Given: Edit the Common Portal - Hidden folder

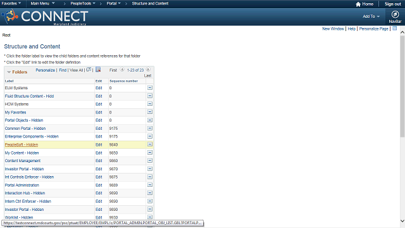Looking at the screenshot, I should 99,129.
